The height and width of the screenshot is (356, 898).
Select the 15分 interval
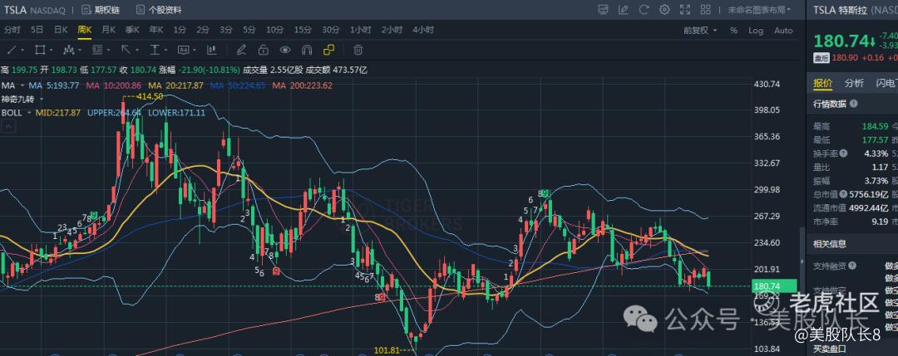(303, 30)
